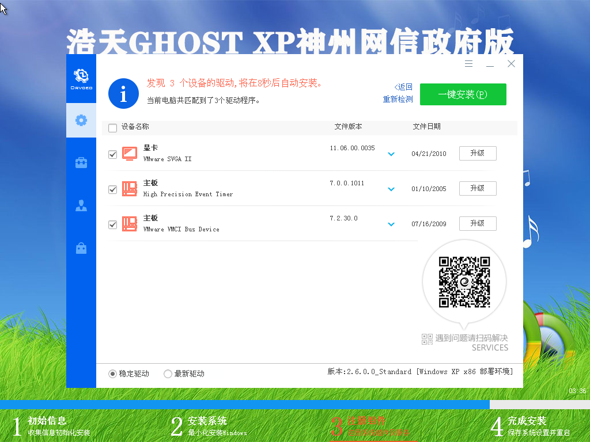Click the display card icon for VMware SVGA II
The width and height of the screenshot is (590, 442).
pyautogui.click(x=130, y=153)
